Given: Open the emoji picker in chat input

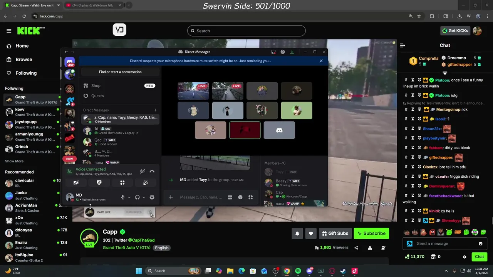Looking at the screenshot, I should (x=481, y=244).
